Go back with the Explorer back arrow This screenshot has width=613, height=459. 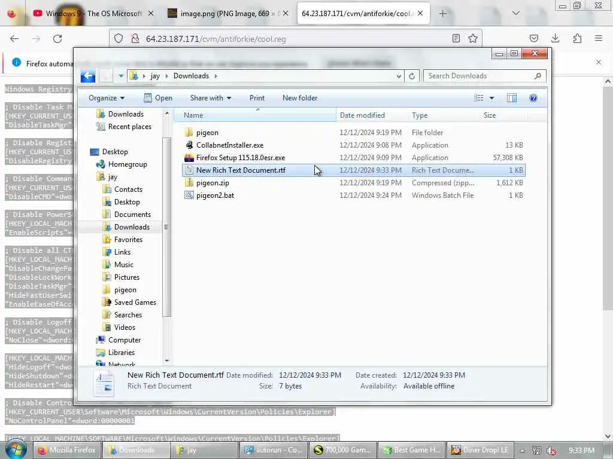coord(88,76)
